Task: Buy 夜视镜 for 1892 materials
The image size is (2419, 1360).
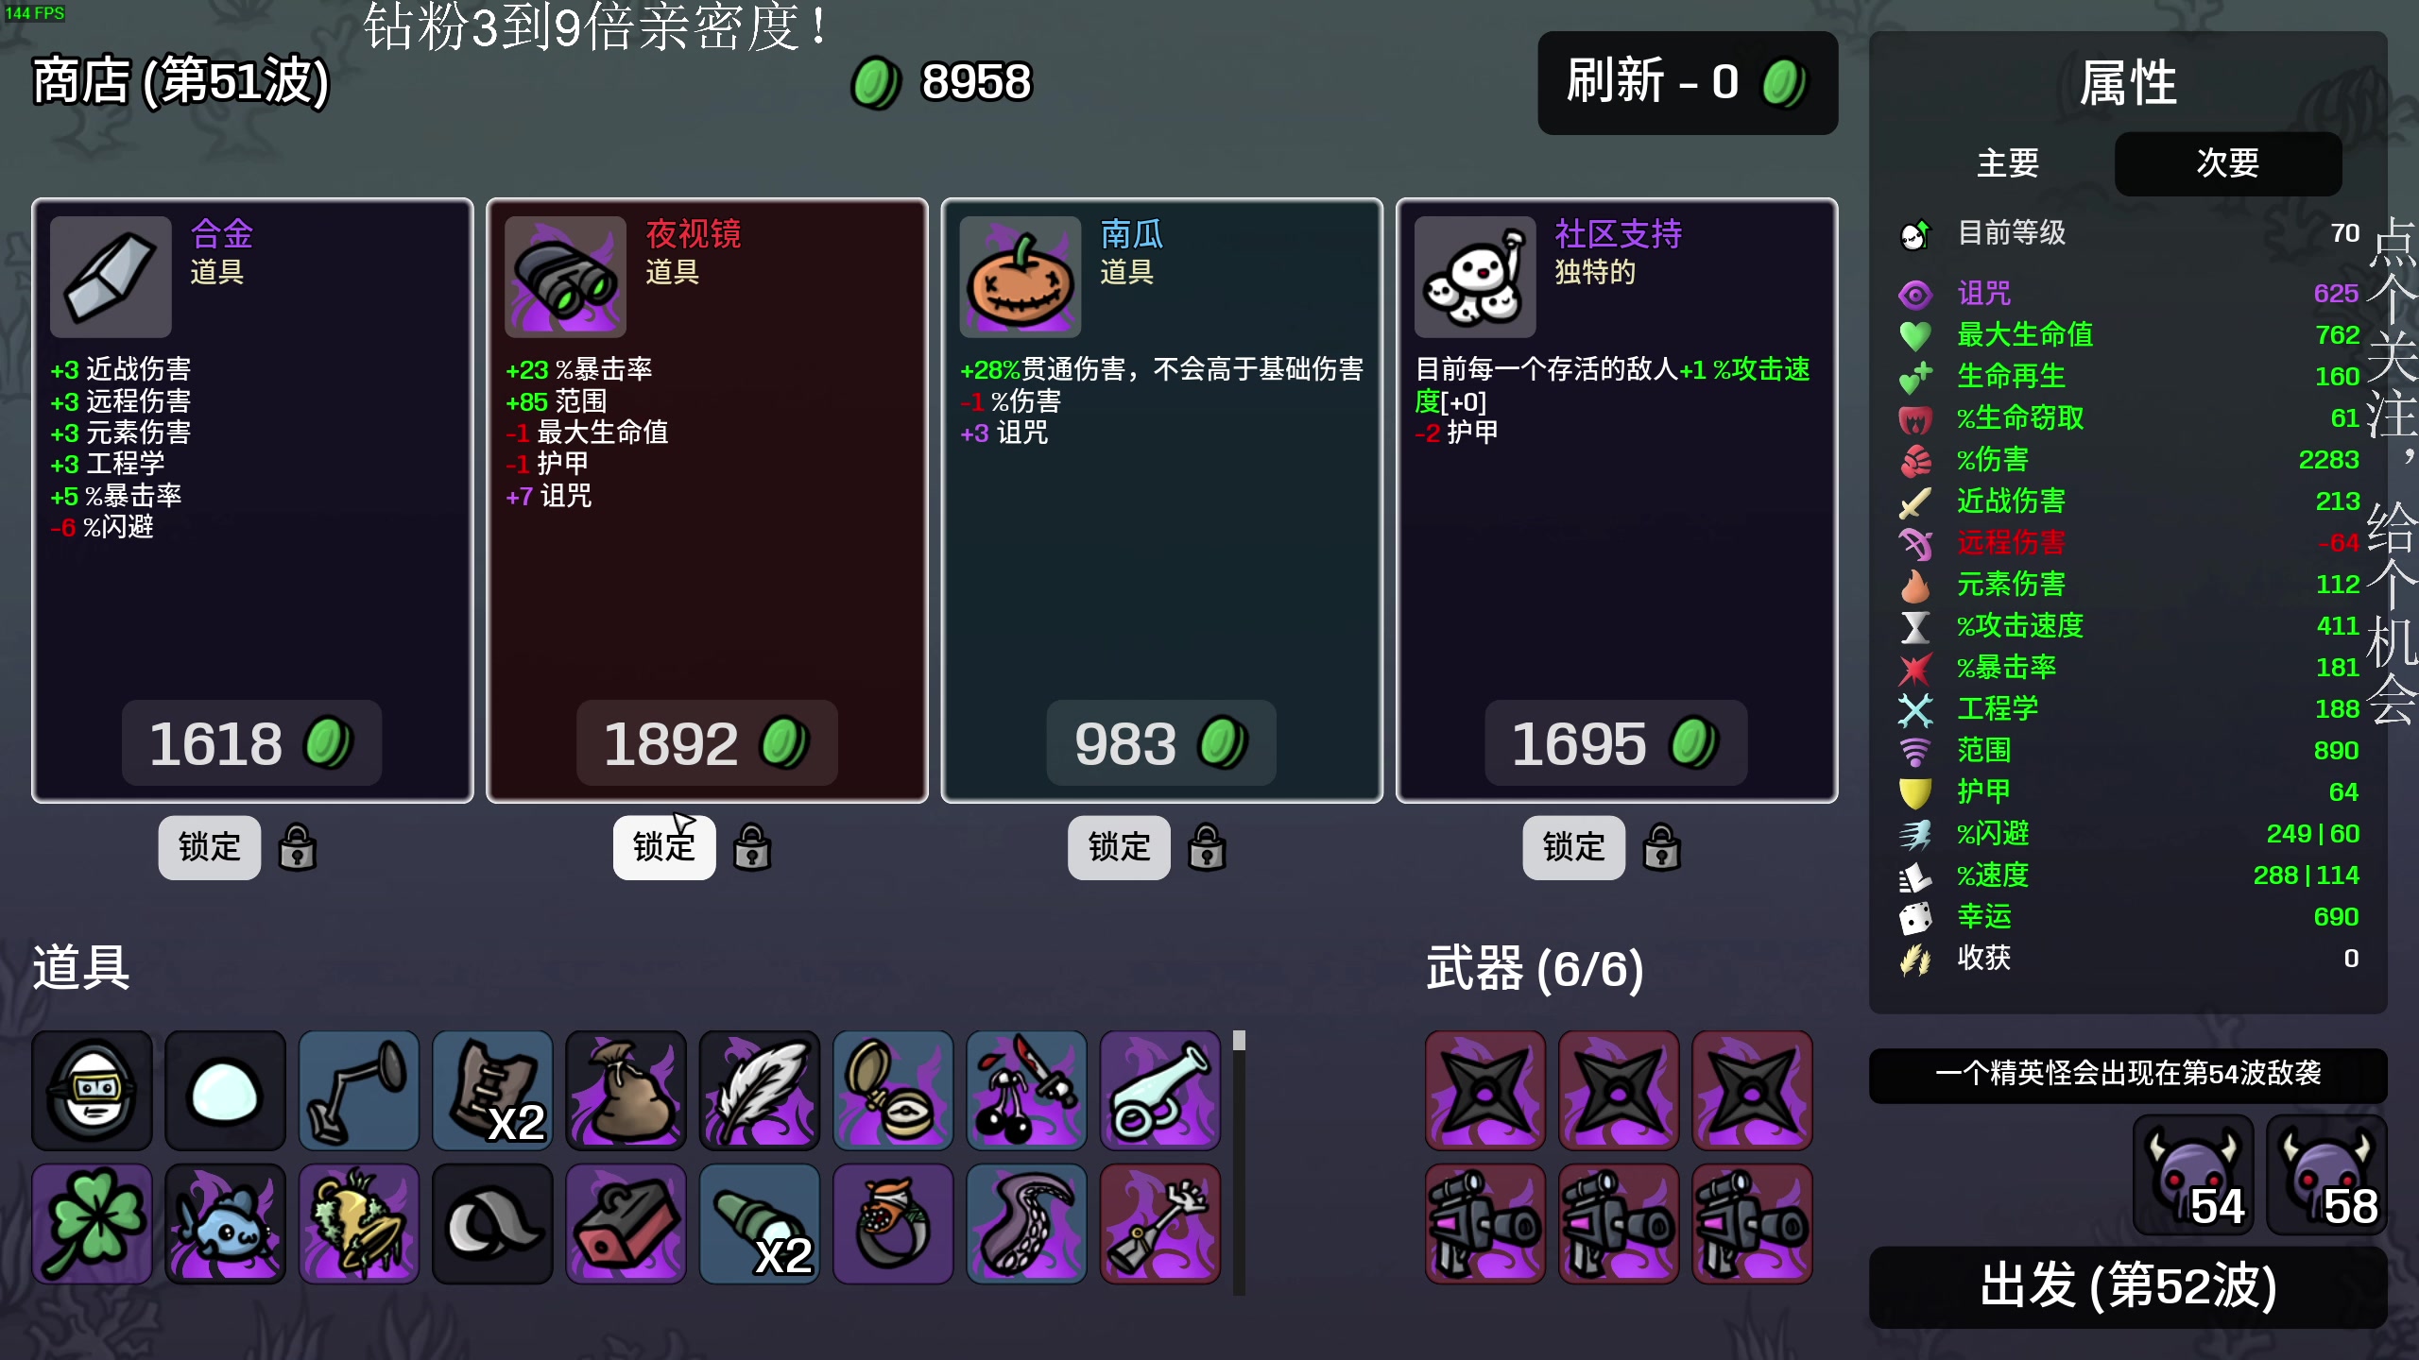Action: pos(707,743)
